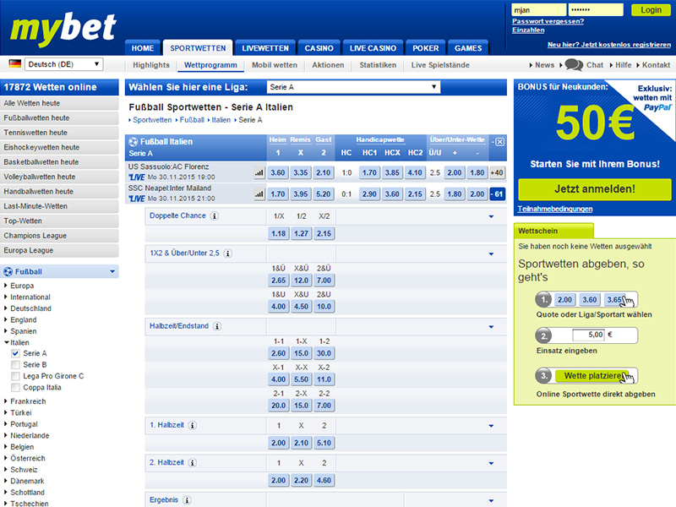The width and height of the screenshot is (676, 507).
Task: Collapse the 1X2 & Über/Unter 2,5 market arrow
Action: [491, 254]
